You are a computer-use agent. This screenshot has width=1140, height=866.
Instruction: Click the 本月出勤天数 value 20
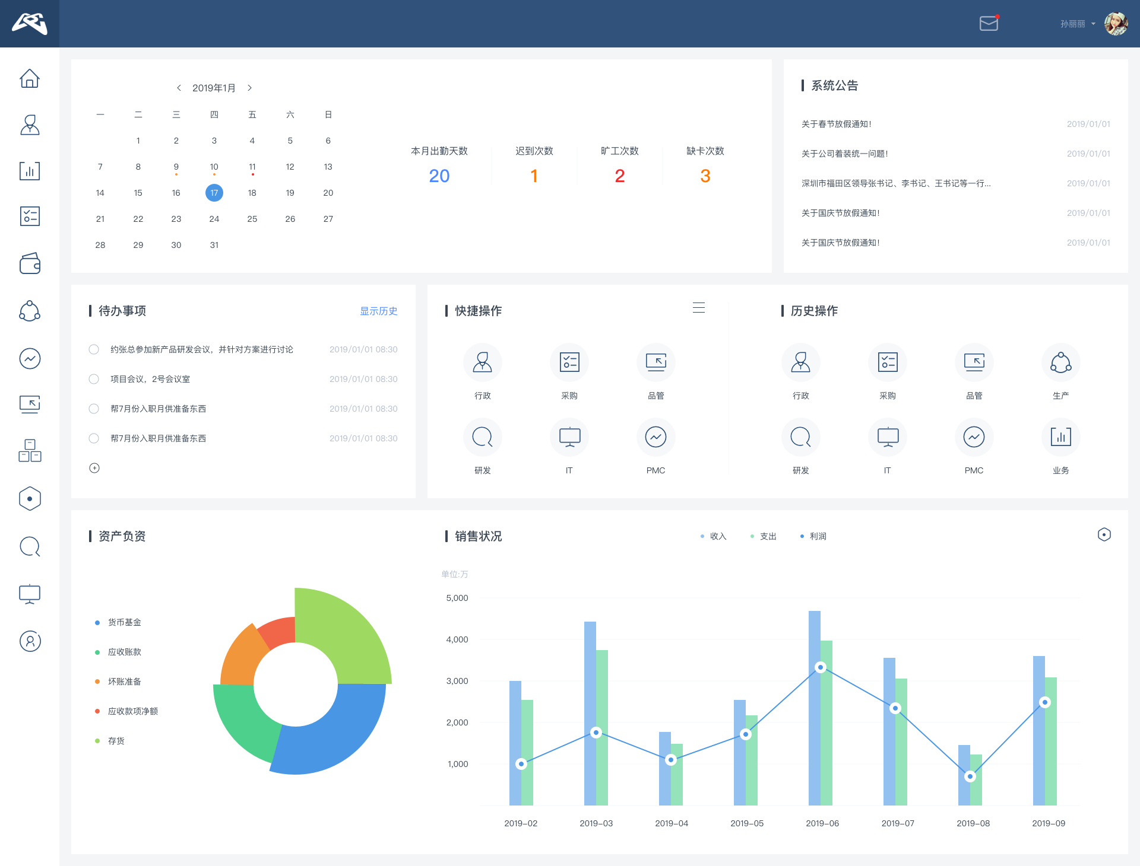439,176
